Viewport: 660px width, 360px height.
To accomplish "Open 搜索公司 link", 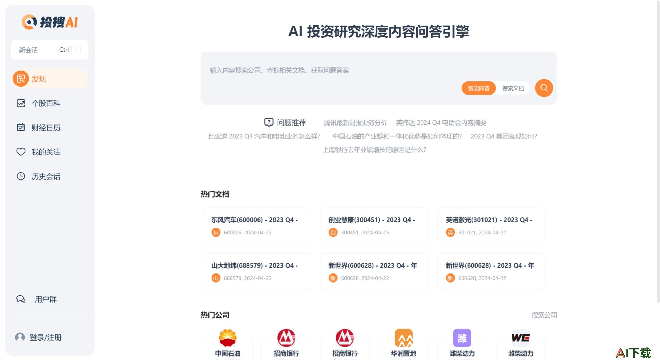I will 544,315.
